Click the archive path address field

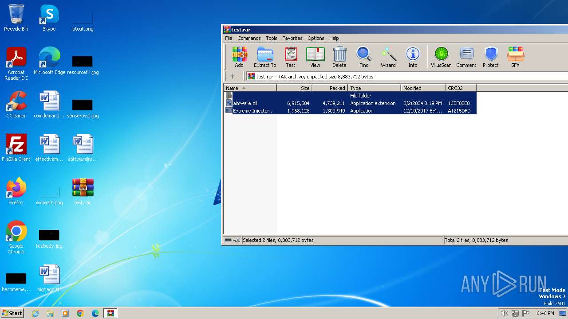[406, 76]
